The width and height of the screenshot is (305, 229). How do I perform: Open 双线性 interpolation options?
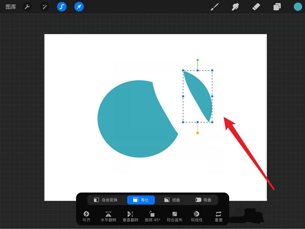point(197,217)
